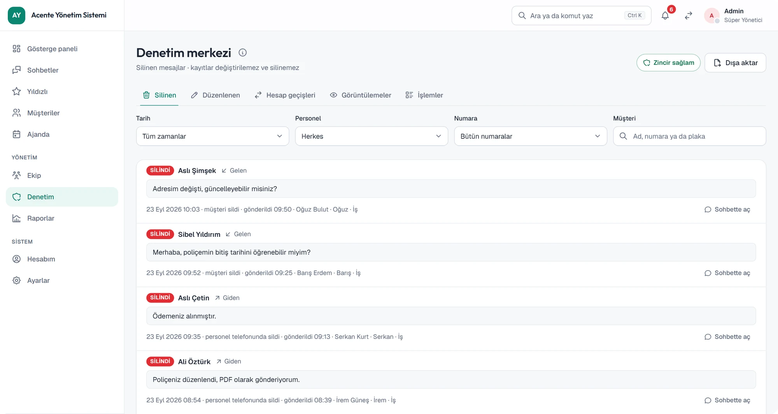The height and width of the screenshot is (414, 778).
Task: Focus the 'Ara ya da komut yaz' search field
Action: (582, 16)
